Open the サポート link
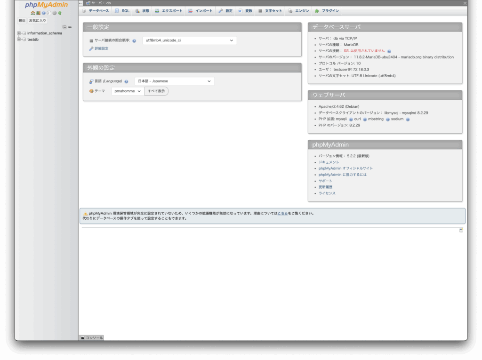Image resolution: width=482 pixels, height=360 pixels. 325,181
